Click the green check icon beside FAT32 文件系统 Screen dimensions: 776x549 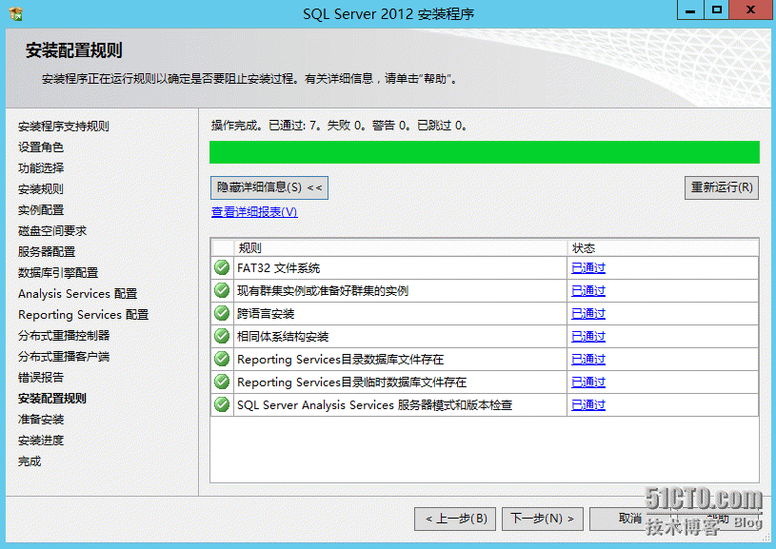point(222,267)
